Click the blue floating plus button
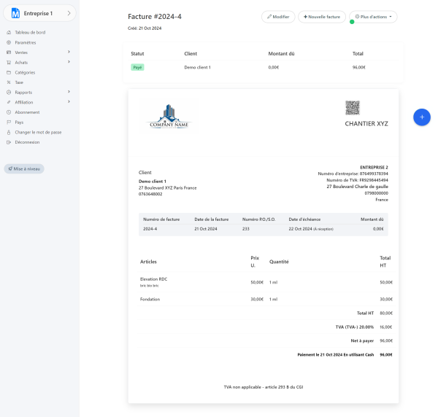Screen dimensions: 438x417 [x=422, y=117]
